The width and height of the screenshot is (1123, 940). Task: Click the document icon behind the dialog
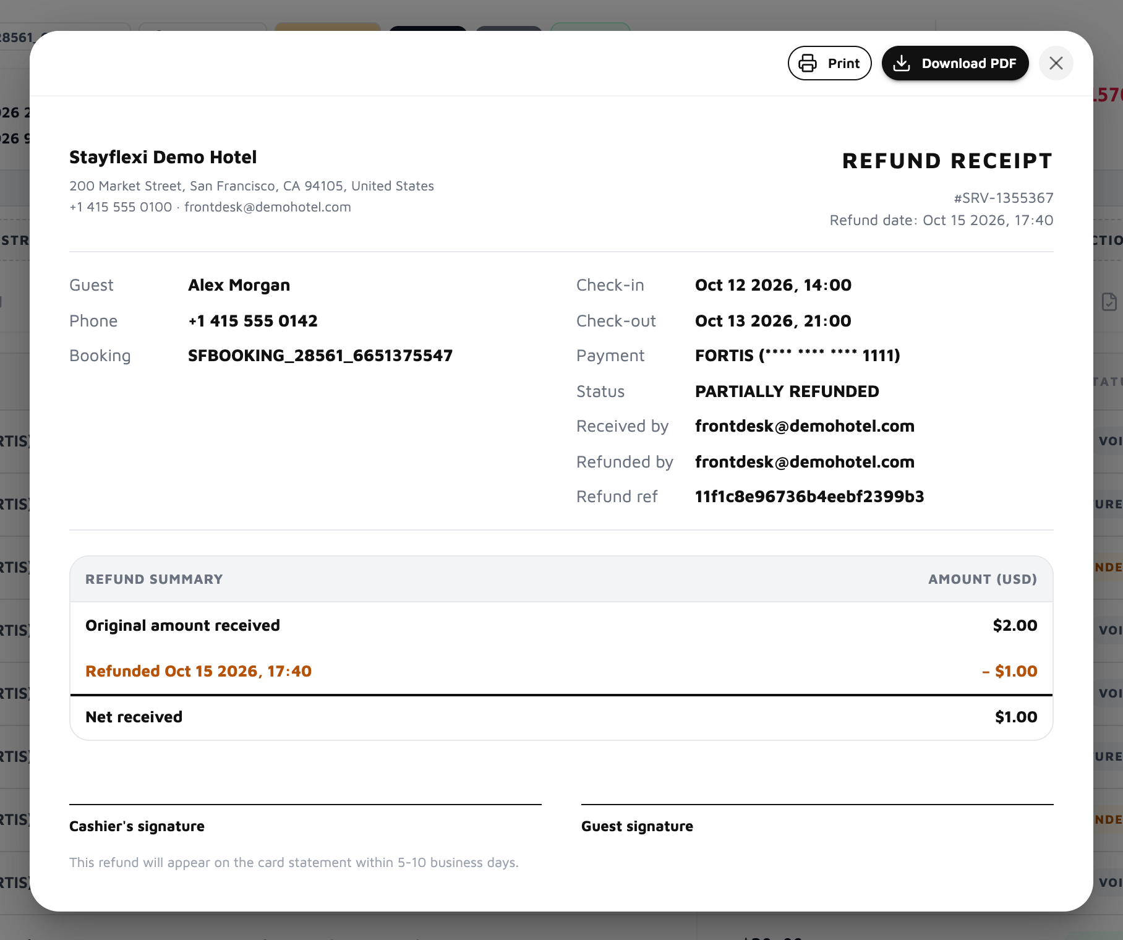click(x=1109, y=302)
